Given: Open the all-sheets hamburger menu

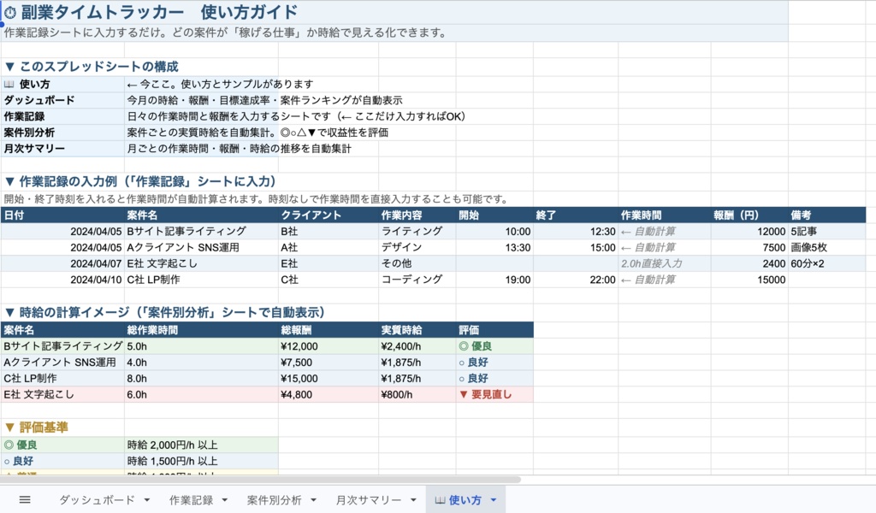Looking at the screenshot, I should click(x=24, y=498).
